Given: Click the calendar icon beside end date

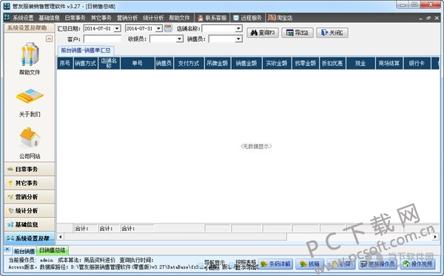Looking at the screenshot, I should (168, 28).
